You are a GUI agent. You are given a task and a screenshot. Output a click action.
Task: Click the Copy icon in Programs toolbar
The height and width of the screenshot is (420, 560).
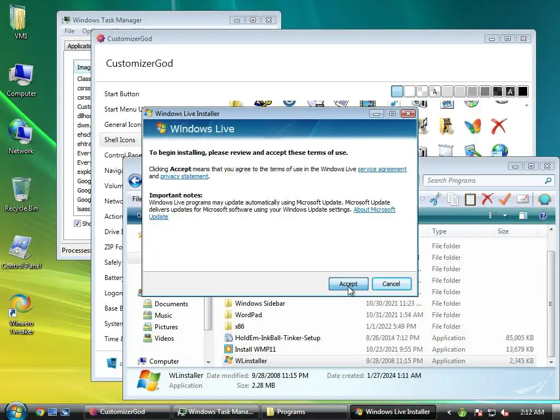click(x=453, y=199)
